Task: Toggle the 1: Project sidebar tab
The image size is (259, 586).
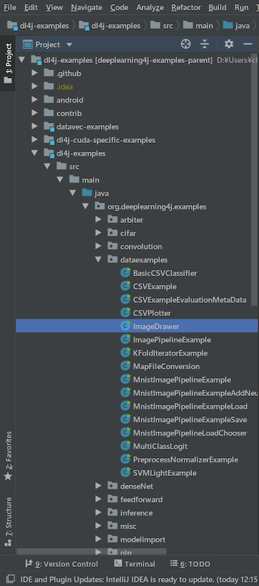Action: coord(8,63)
